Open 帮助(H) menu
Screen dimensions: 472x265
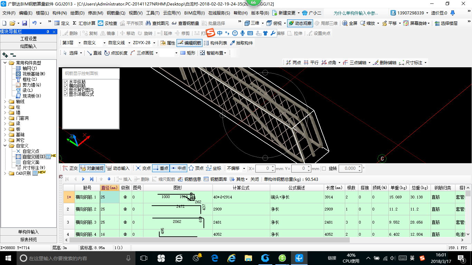(x=240, y=13)
